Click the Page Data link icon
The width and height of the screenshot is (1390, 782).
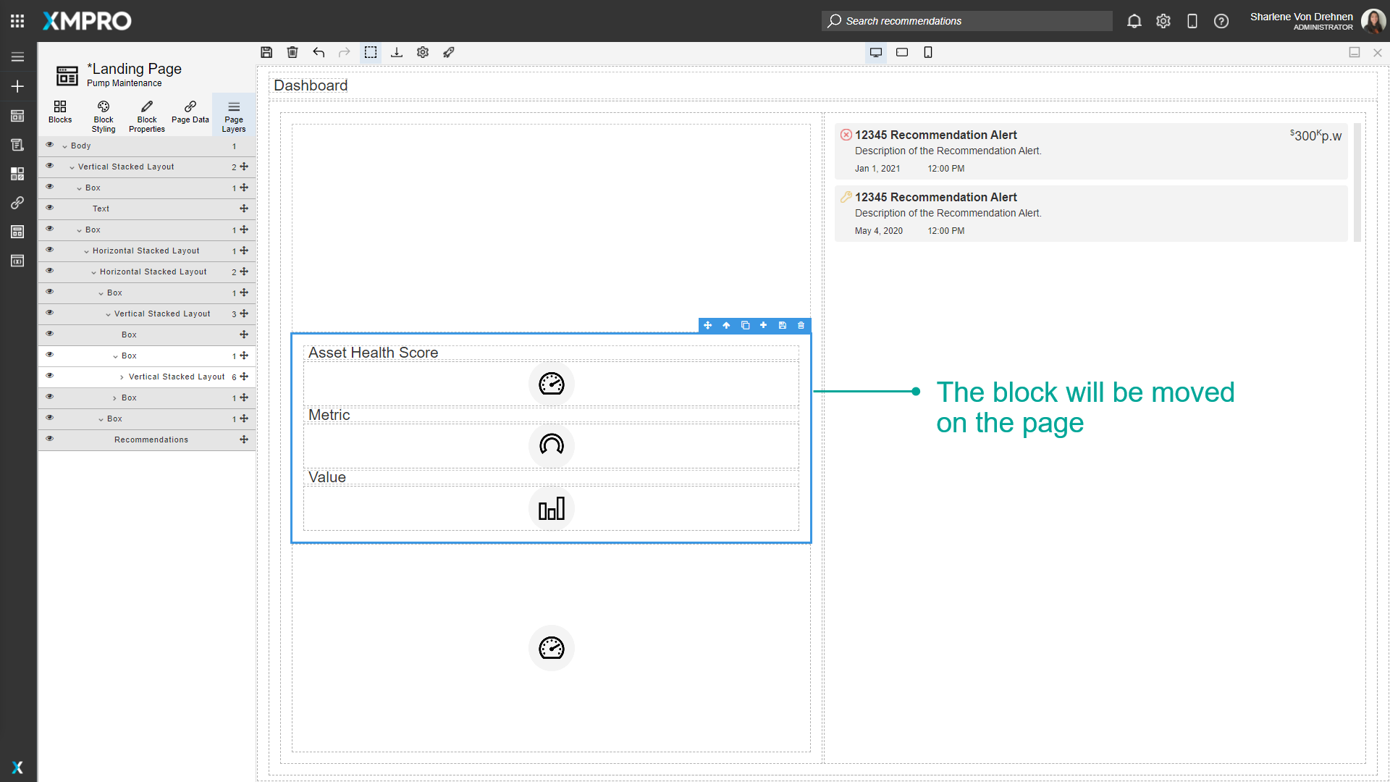(x=190, y=114)
